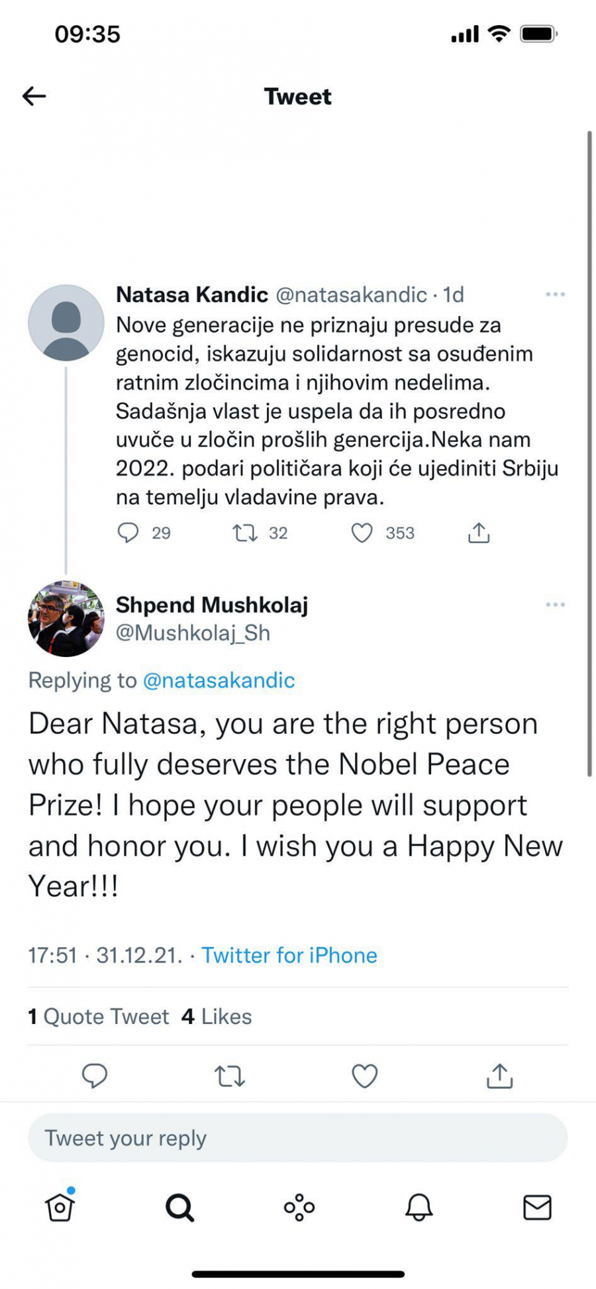
Task: Open the Twitter for iPhone source link
Action: tap(289, 954)
